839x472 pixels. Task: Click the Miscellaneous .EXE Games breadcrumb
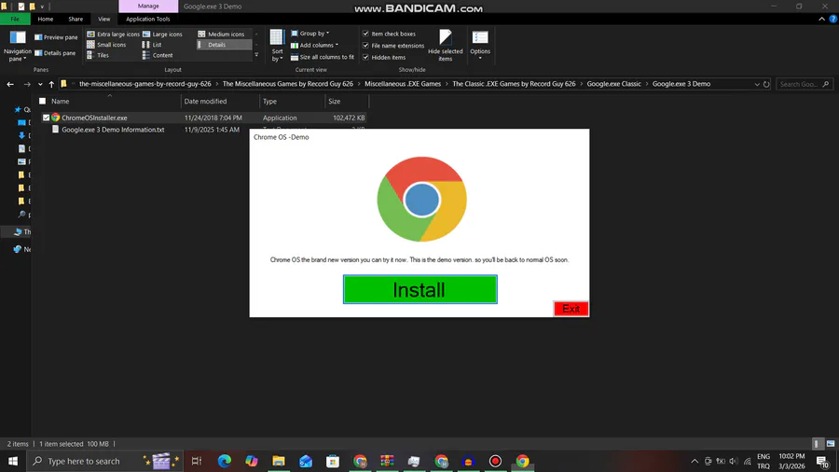click(x=403, y=84)
